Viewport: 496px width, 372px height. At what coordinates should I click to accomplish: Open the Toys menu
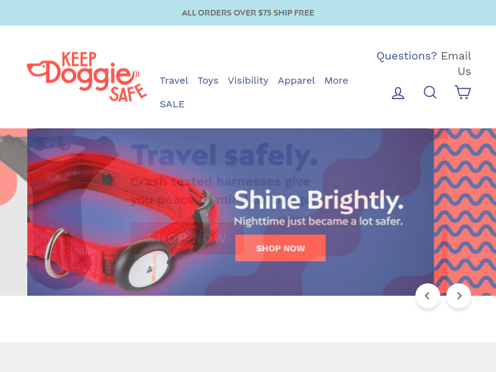208,81
